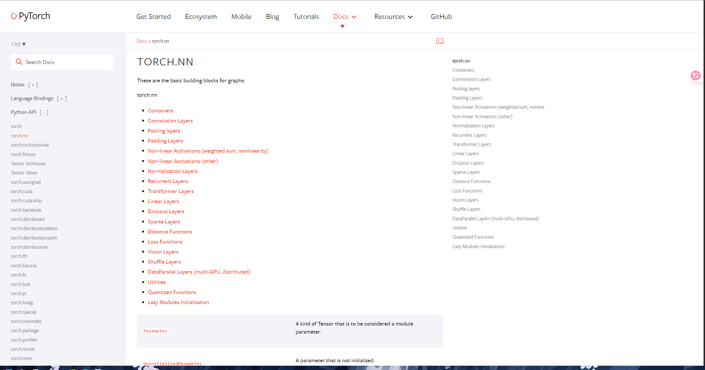Open Lazy Modules Initialization bullet link
The image size is (705, 370).
[x=178, y=302]
